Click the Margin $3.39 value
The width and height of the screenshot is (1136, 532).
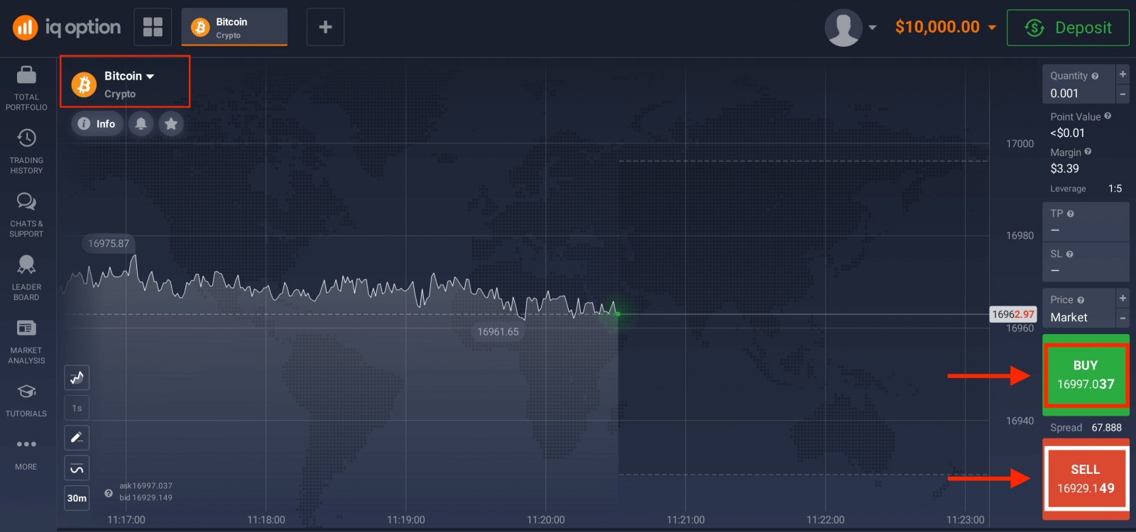pos(1064,169)
